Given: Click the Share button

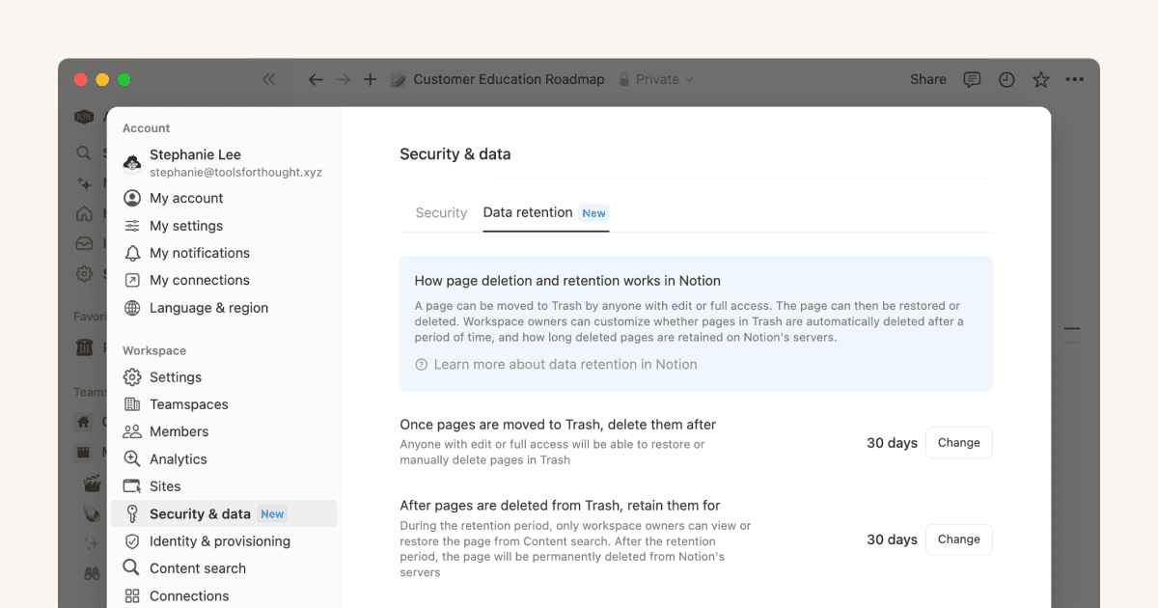Looking at the screenshot, I should [927, 79].
